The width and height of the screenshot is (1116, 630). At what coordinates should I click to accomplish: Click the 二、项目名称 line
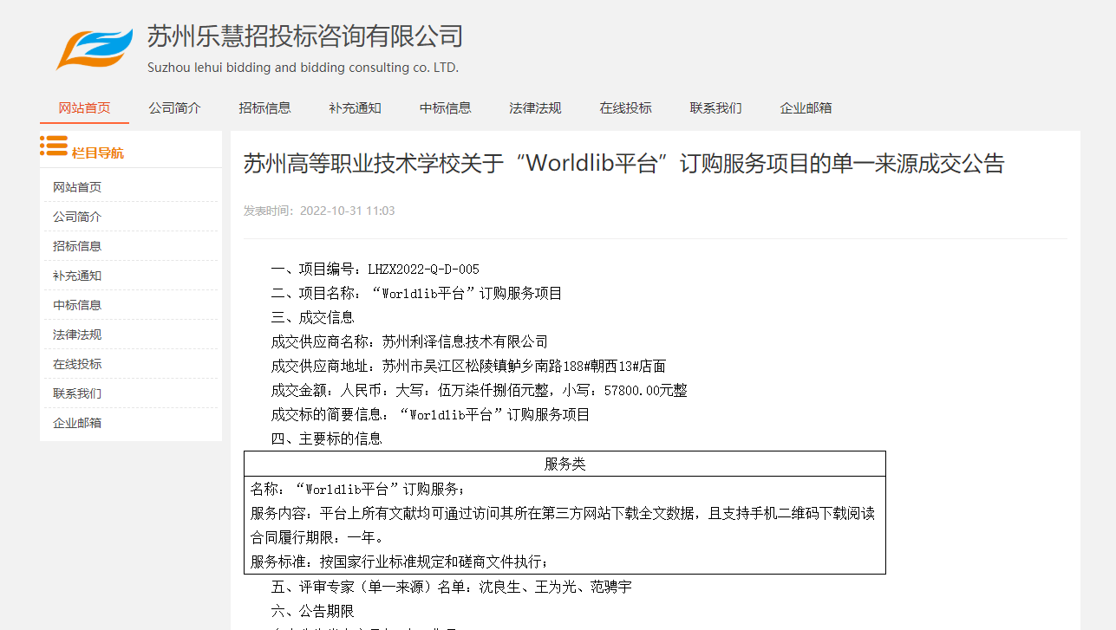pyautogui.click(x=416, y=294)
